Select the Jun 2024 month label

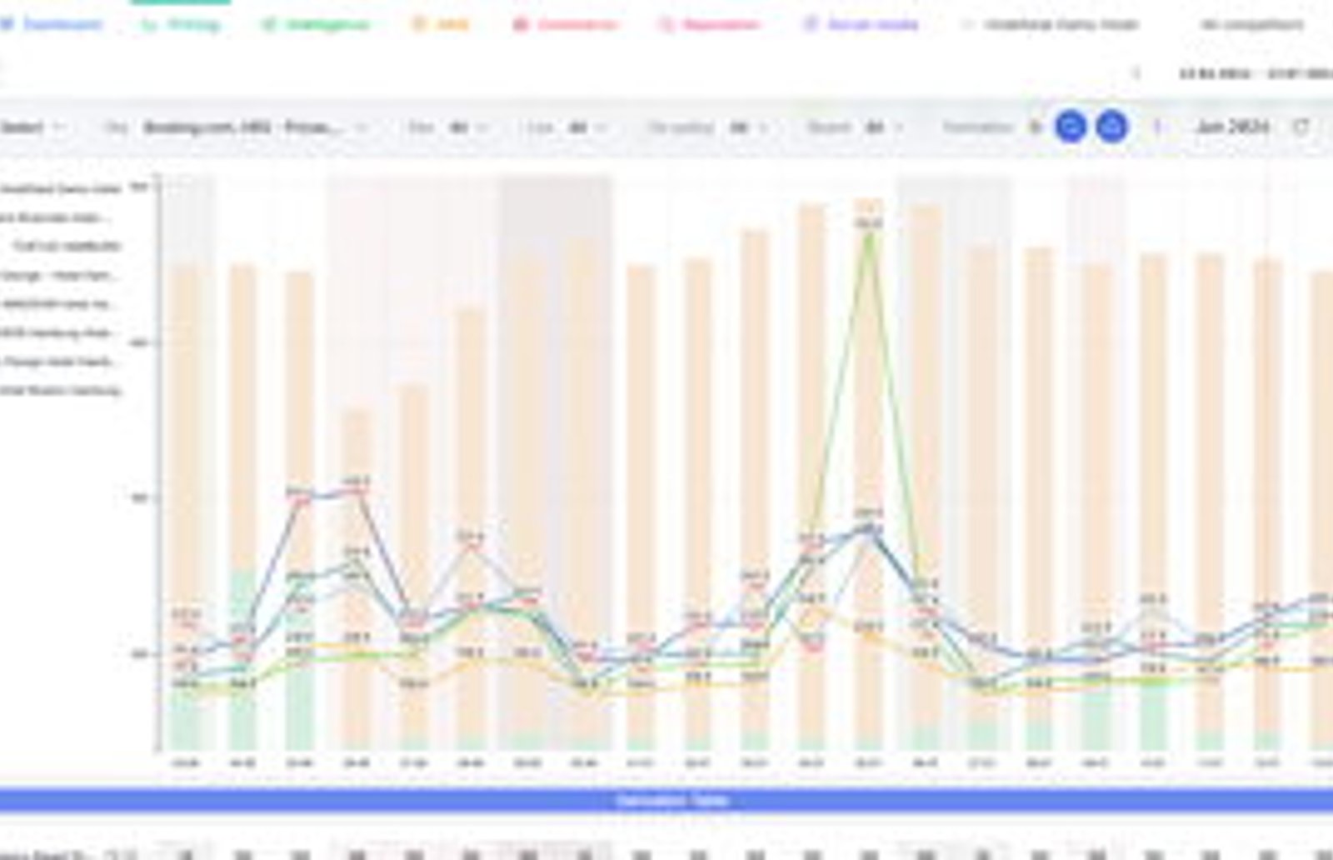[x=1232, y=127]
